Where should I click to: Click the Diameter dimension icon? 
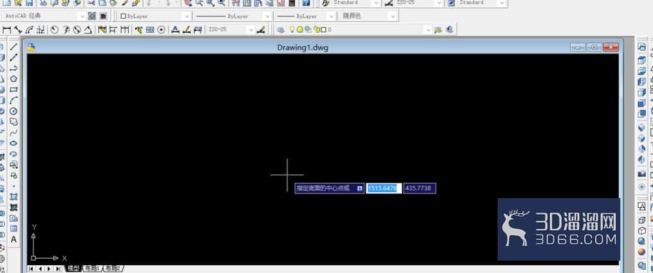tap(77, 29)
